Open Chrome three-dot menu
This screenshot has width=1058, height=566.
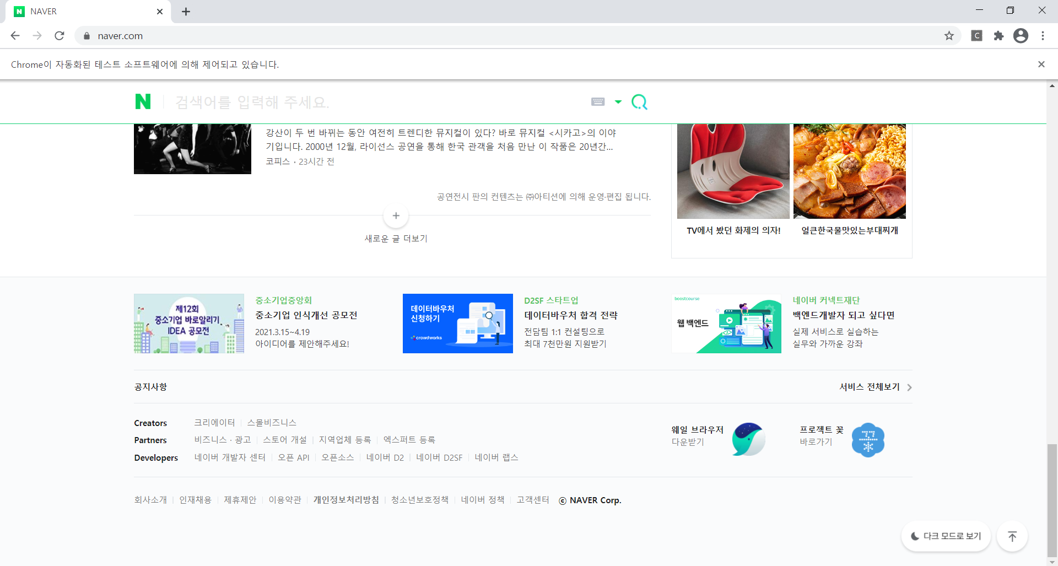click(1043, 36)
